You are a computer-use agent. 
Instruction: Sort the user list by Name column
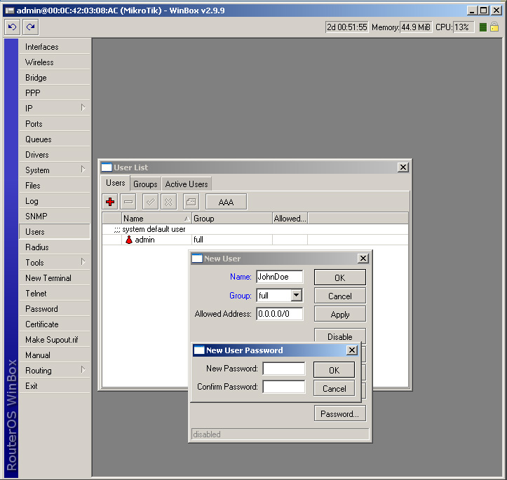[156, 219]
